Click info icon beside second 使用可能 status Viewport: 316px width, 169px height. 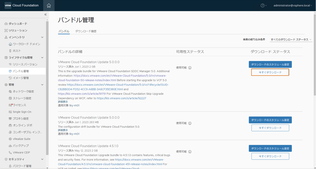coord(190,123)
